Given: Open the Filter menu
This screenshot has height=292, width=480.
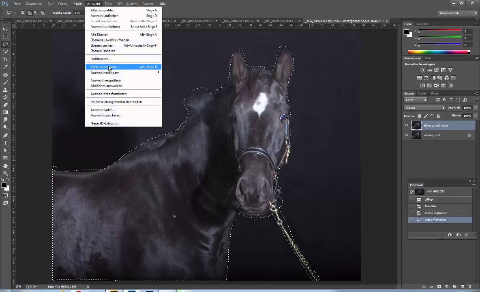Looking at the screenshot, I should click(x=108, y=4).
